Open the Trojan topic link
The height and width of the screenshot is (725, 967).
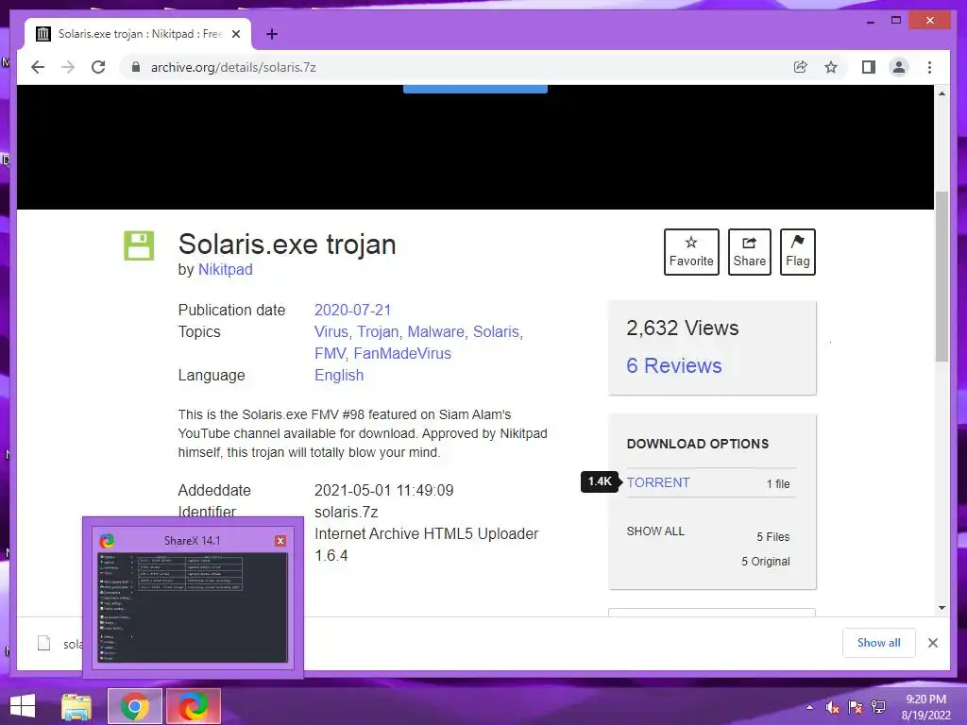(378, 331)
